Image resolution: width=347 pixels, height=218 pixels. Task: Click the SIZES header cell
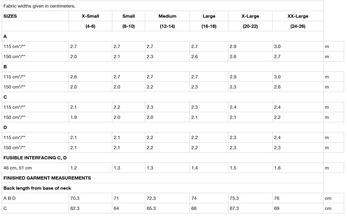(10, 16)
